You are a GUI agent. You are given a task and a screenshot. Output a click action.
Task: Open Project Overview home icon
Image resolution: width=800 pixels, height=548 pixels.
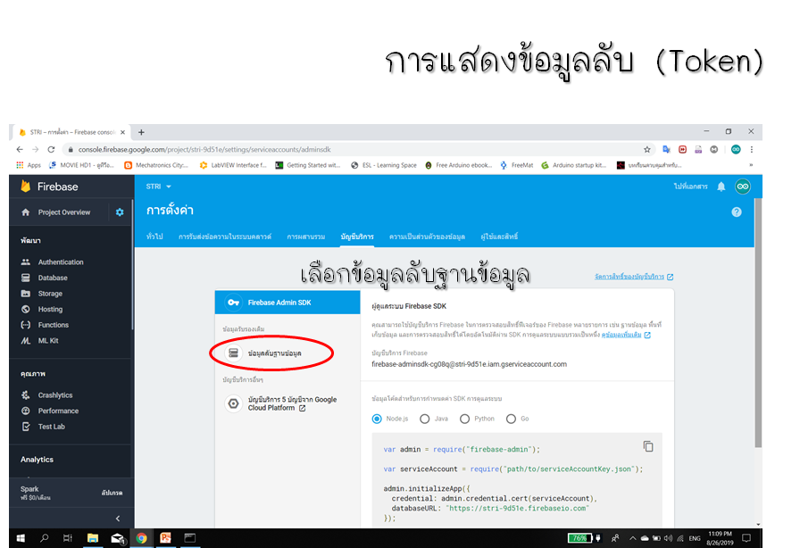(26, 212)
